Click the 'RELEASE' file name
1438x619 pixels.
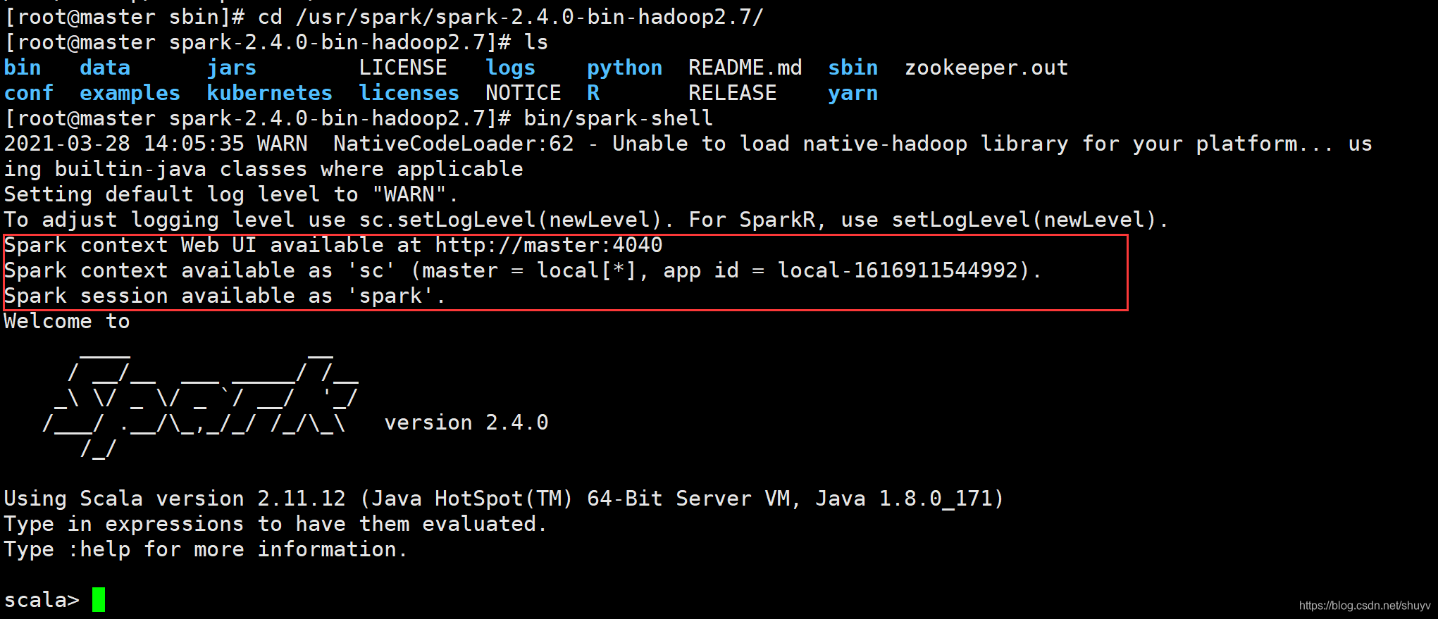pos(733,93)
